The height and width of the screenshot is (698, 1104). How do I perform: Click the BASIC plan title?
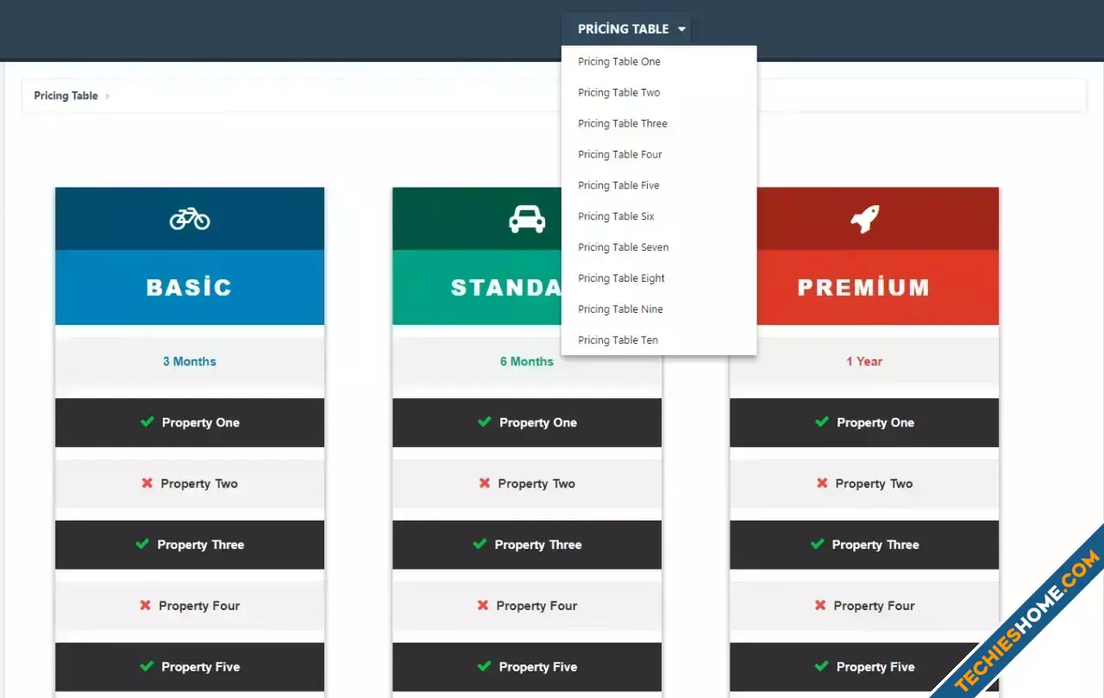pos(190,287)
